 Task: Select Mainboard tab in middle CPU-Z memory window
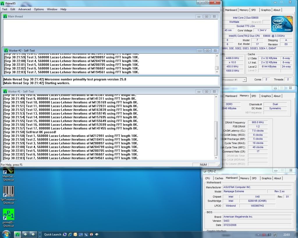[x=231, y=96]
